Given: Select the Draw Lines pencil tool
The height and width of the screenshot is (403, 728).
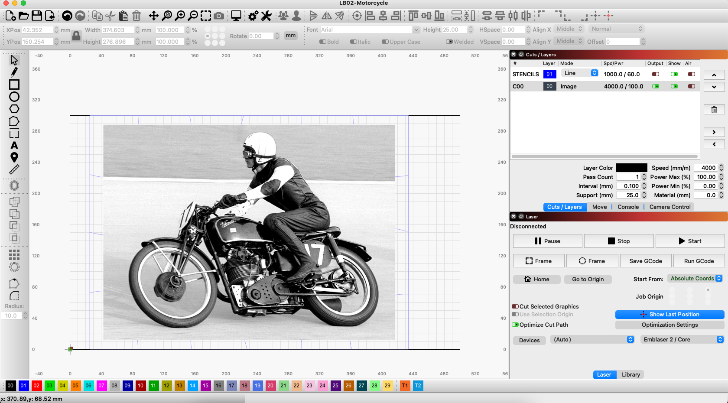Looking at the screenshot, I should (14, 72).
